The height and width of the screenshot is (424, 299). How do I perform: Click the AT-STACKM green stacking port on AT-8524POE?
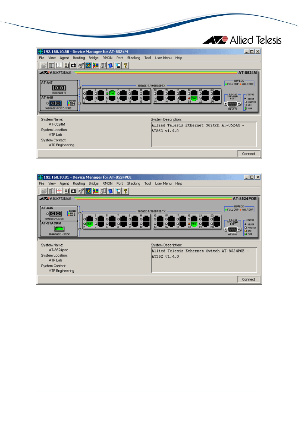pos(59,229)
